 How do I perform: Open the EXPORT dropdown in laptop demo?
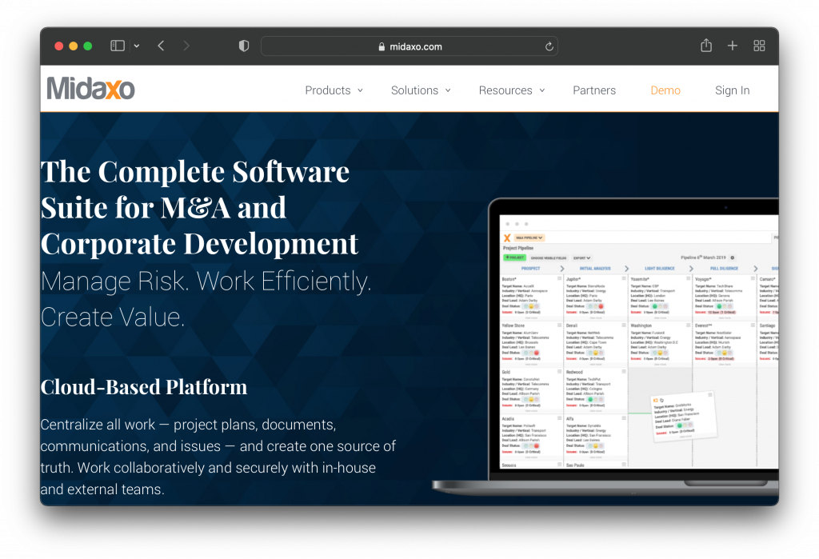581,258
